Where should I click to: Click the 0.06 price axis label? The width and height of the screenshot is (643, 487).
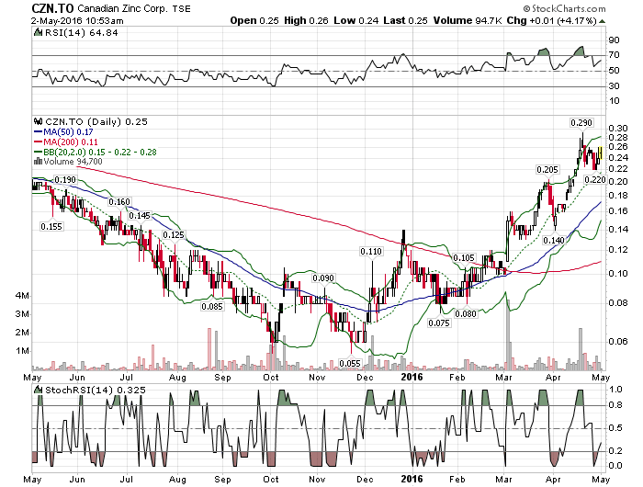pyautogui.click(x=617, y=341)
